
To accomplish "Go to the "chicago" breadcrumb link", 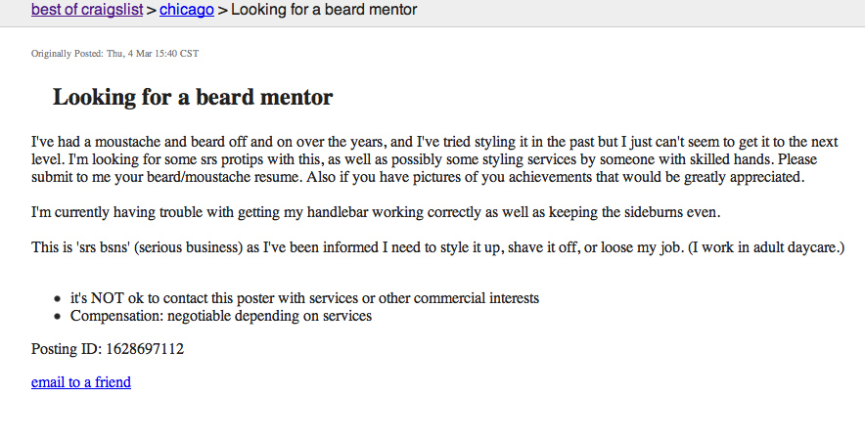I will point(187,10).
